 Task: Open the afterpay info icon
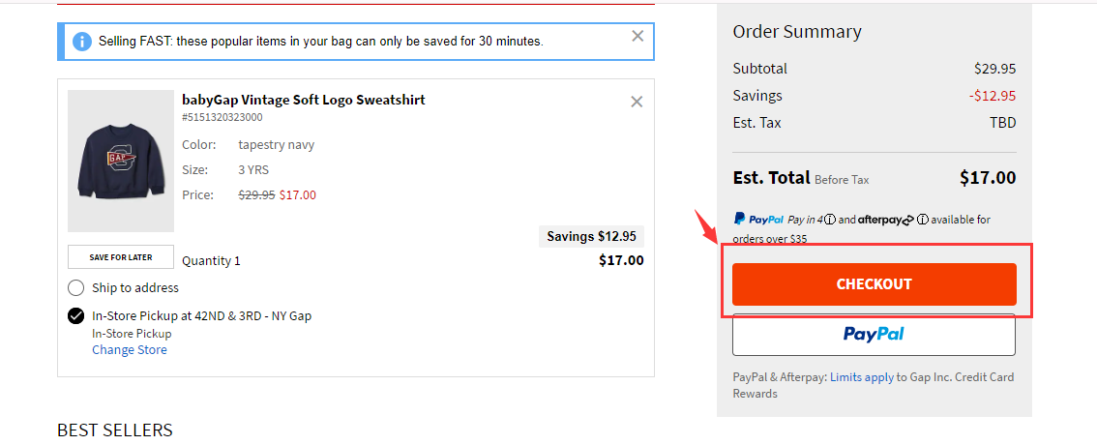pos(922,220)
